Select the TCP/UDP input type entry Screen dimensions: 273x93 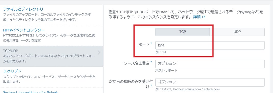[x=51, y=56]
